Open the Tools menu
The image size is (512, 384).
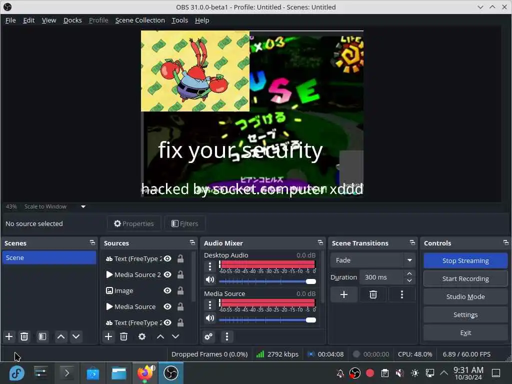point(180,20)
